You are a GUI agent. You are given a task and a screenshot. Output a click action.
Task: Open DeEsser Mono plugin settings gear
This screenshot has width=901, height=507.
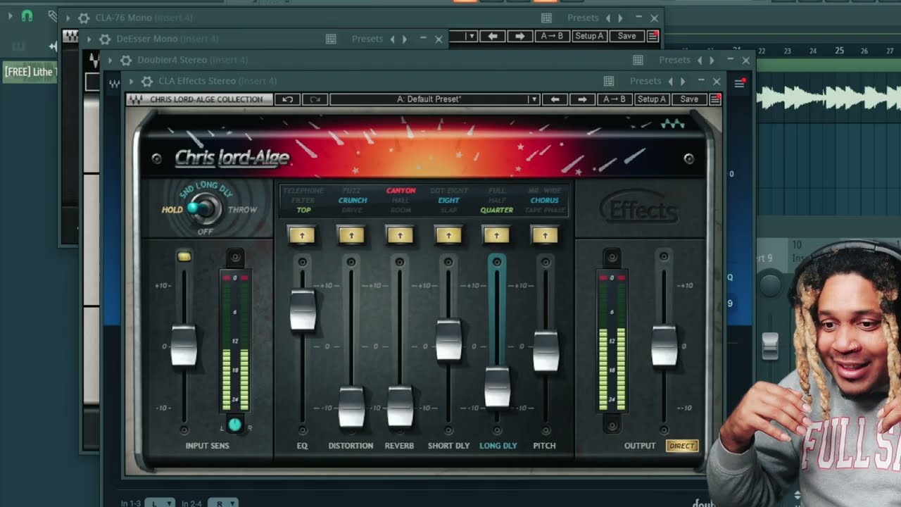105,39
